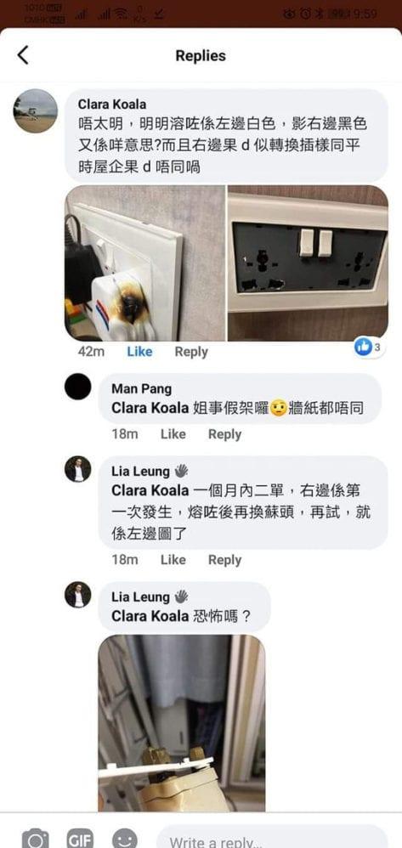Tap the back arrow in Replies header
Screen dimensions: 402x848
23,55
